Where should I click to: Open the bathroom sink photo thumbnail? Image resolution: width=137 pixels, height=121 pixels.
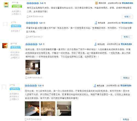pyautogui.click(x=48, y=108)
